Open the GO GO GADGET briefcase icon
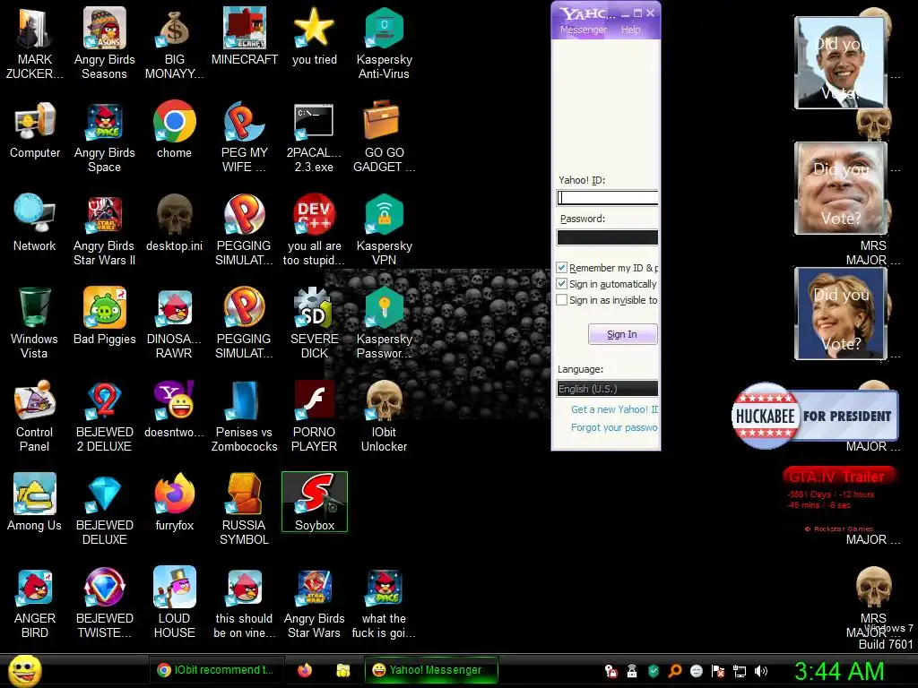Viewport: 918px width, 688px height. click(384, 136)
